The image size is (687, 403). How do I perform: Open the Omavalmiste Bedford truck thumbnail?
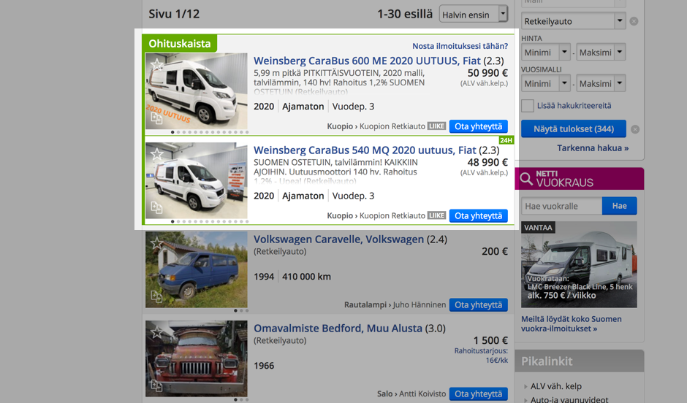coord(197,358)
